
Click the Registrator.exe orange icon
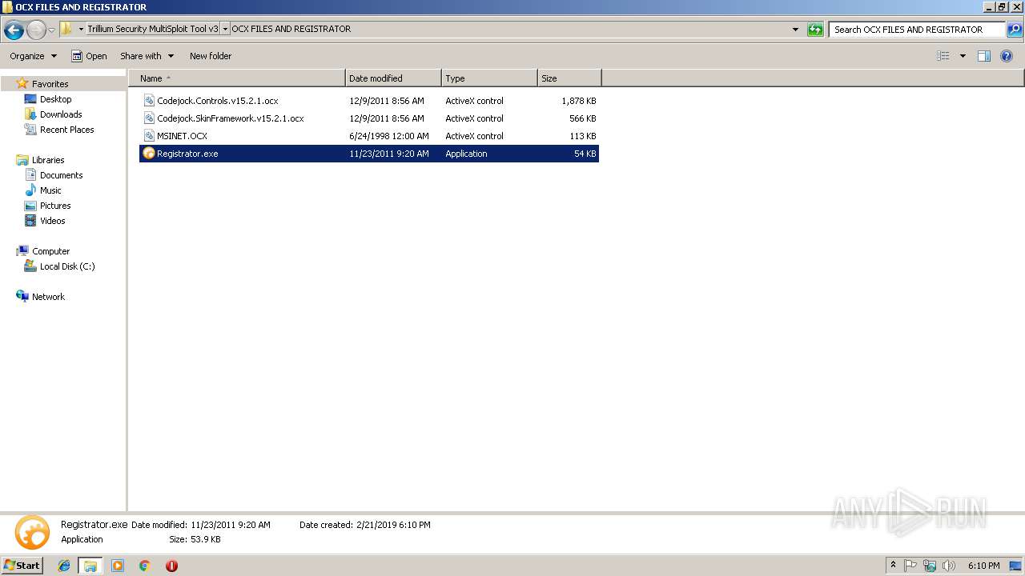pos(149,154)
